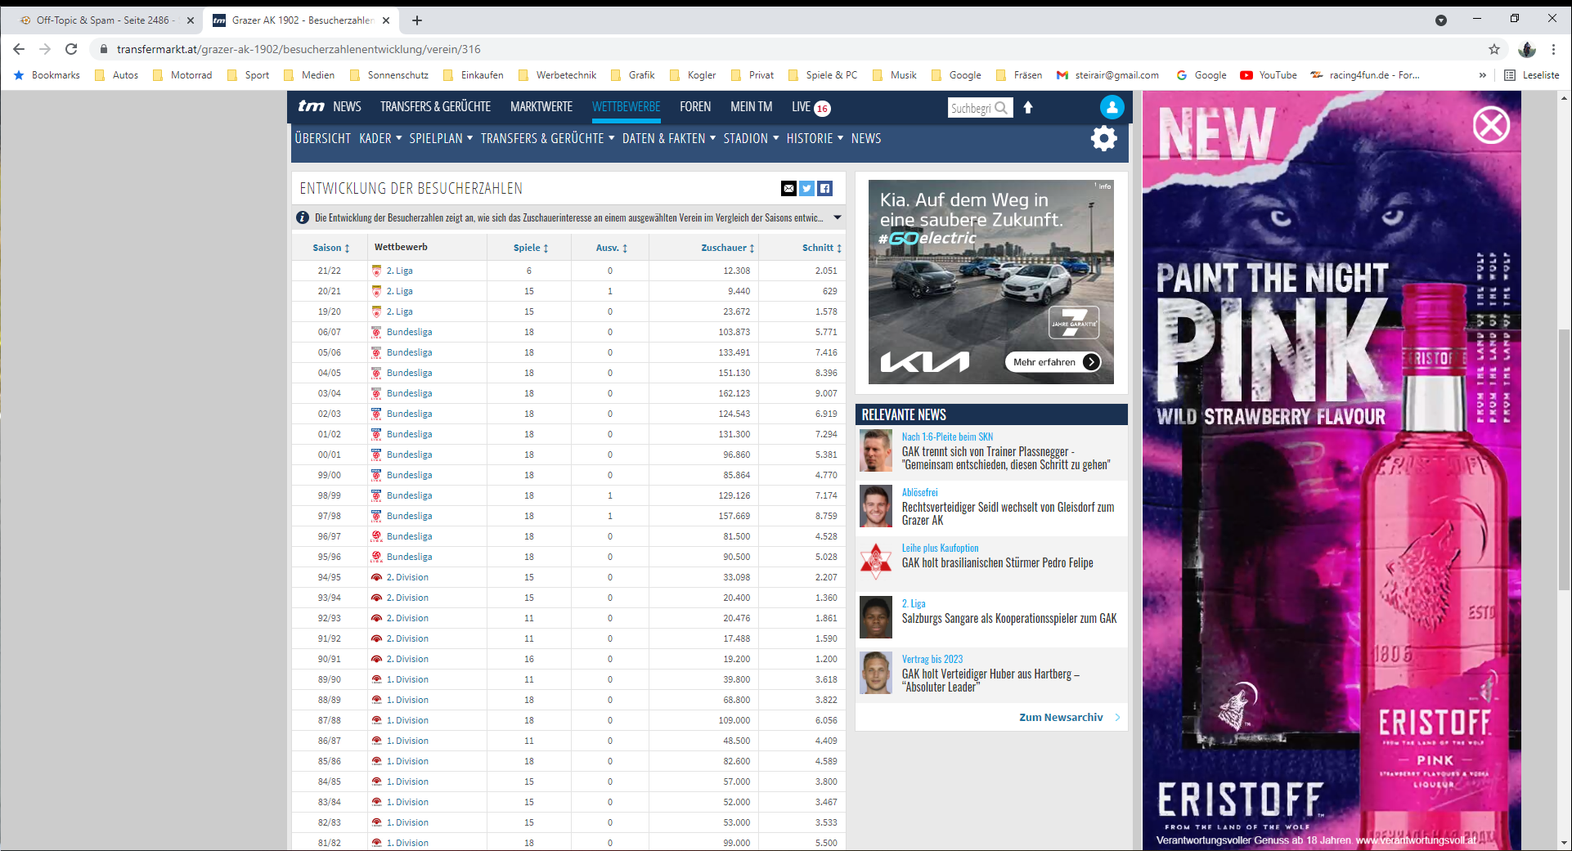This screenshot has height=851, width=1572.
Task: Sort the table by Ausv. column
Action: tap(611, 248)
